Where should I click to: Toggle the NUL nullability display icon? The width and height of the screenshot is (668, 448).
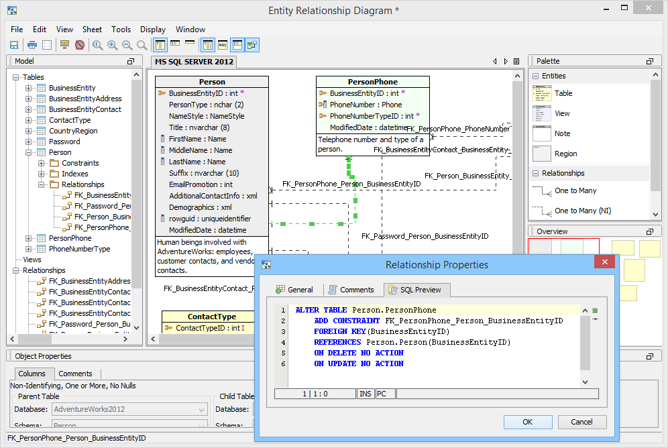click(223, 45)
